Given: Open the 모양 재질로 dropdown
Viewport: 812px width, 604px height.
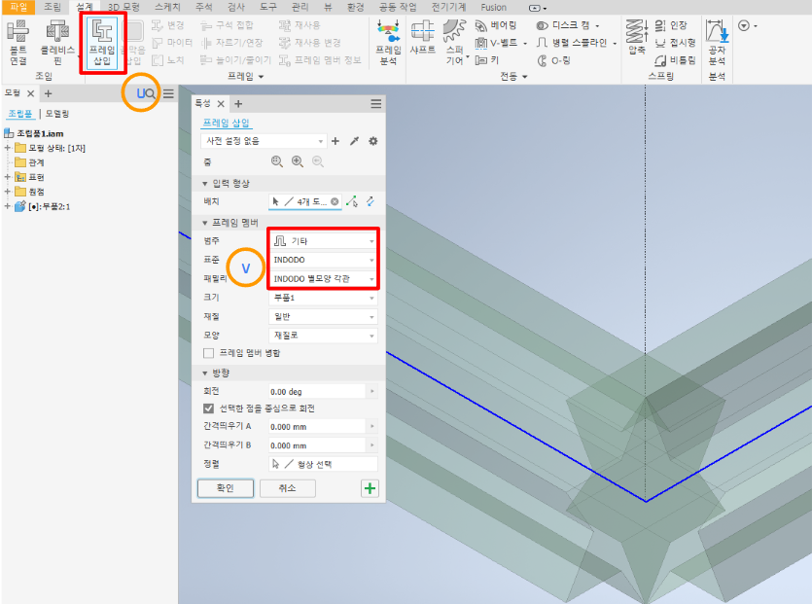Looking at the screenshot, I should point(323,336).
